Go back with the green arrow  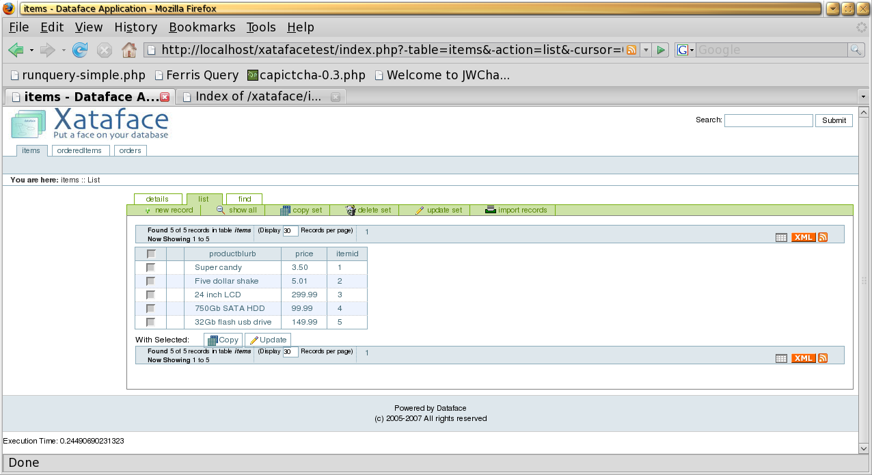[16, 50]
